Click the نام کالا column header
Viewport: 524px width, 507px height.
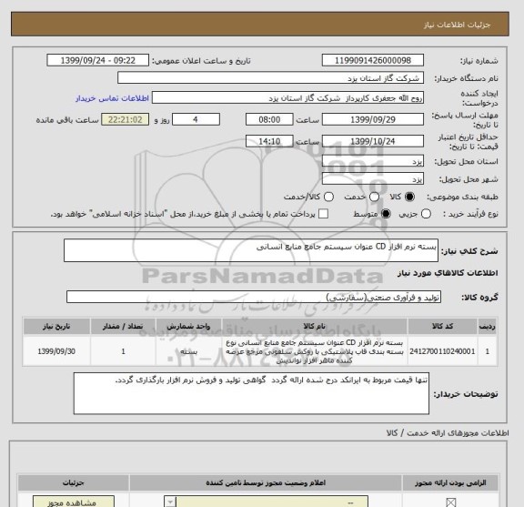tap(315, 327)
